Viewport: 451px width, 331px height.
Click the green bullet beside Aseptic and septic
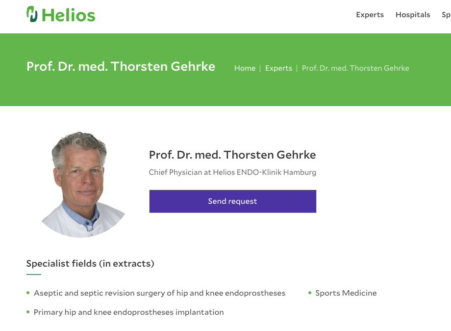pyautogui.click(x=28, y=293)
